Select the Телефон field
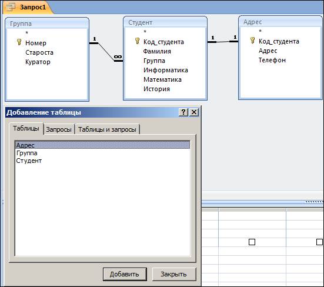Screen dimensions: 324x287 click(x=272, y=60)
